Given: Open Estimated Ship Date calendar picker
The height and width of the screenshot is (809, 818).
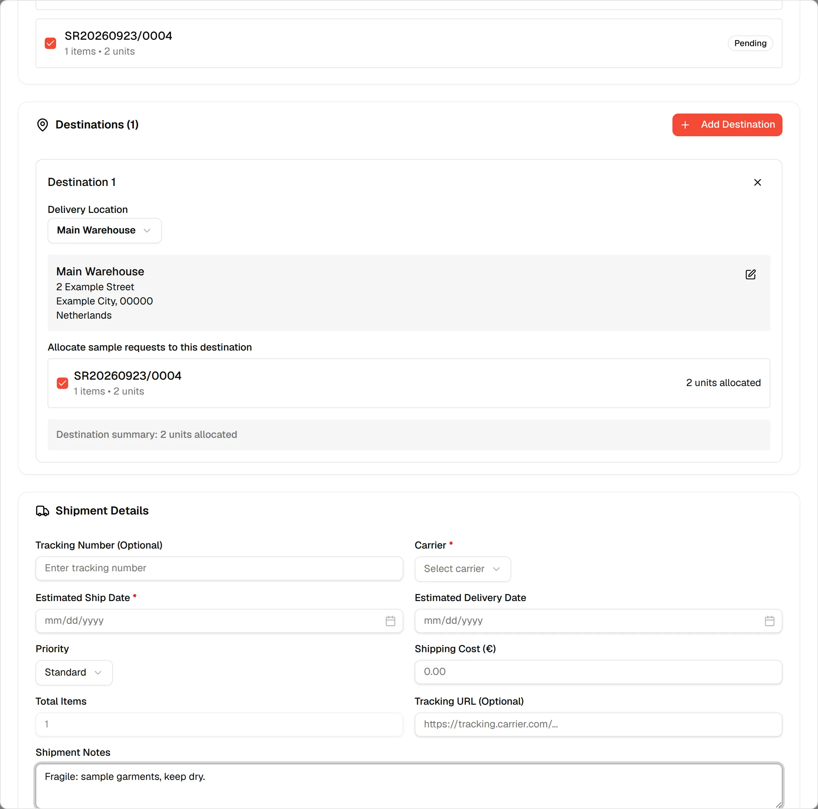Looking at the screenshot, I should pos(391,621).
